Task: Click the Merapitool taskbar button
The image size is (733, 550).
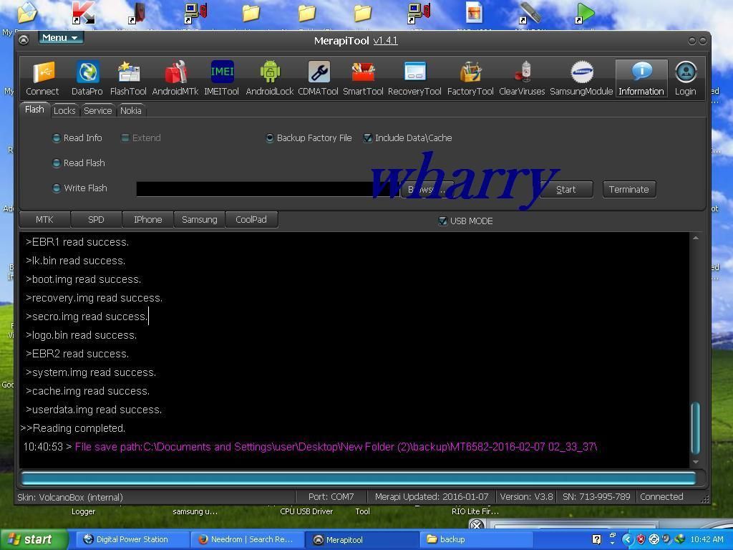Action: [x=361, y=539]
